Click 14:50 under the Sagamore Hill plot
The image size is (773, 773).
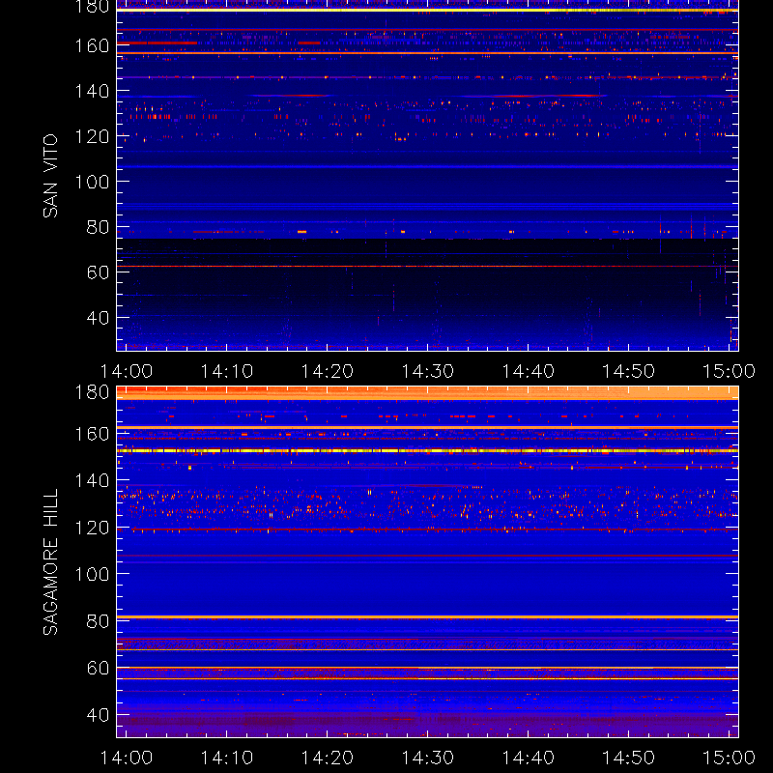tap(629, 758)
